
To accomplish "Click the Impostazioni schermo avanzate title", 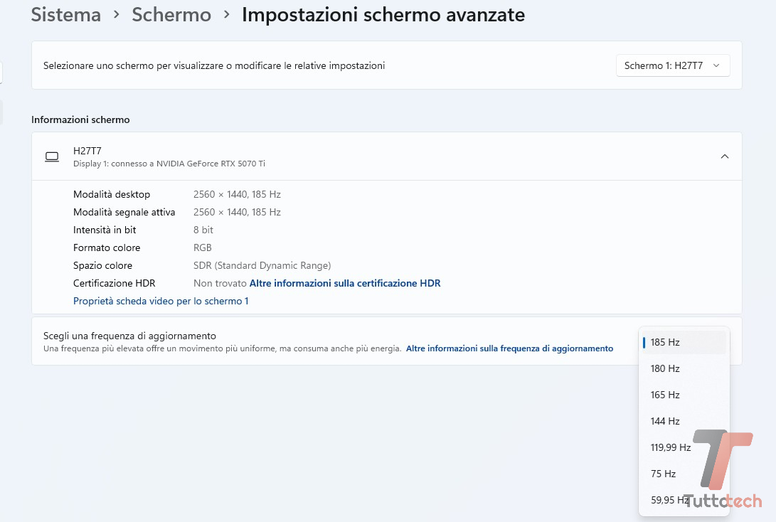I will coord(383,15).
